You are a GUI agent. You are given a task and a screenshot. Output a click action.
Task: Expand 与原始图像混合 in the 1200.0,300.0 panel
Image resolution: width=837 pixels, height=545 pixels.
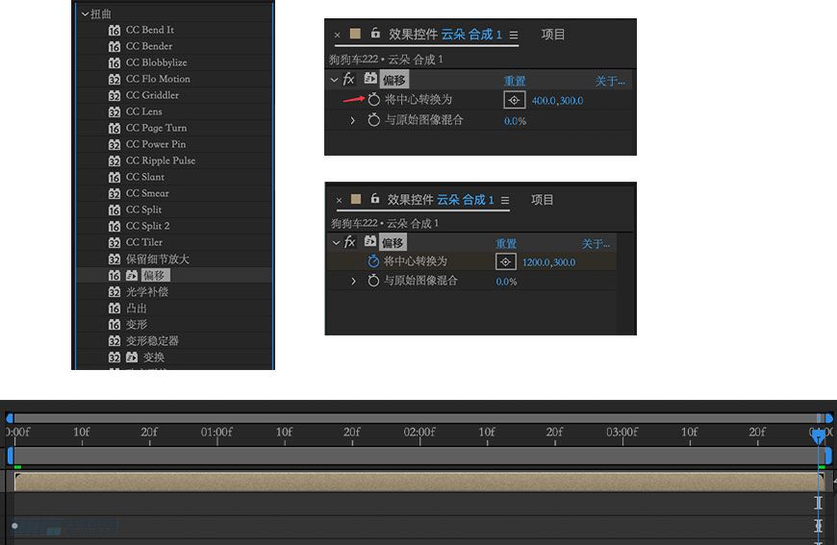353,281
